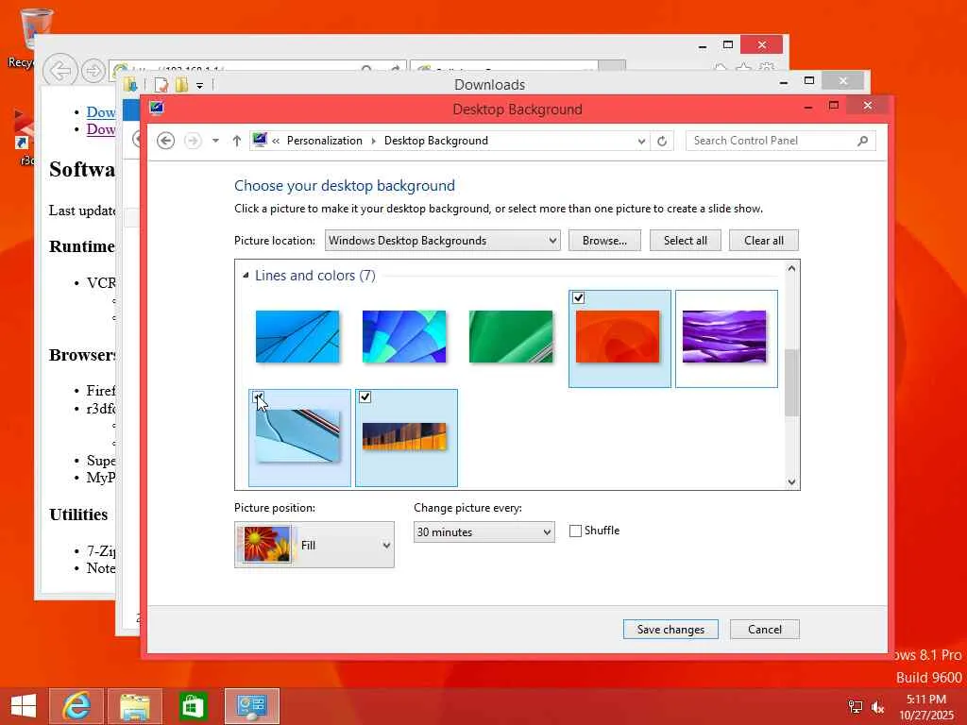
Task: Click New folder icon in Downloads toolbar
Action: (x=181, y=85)
